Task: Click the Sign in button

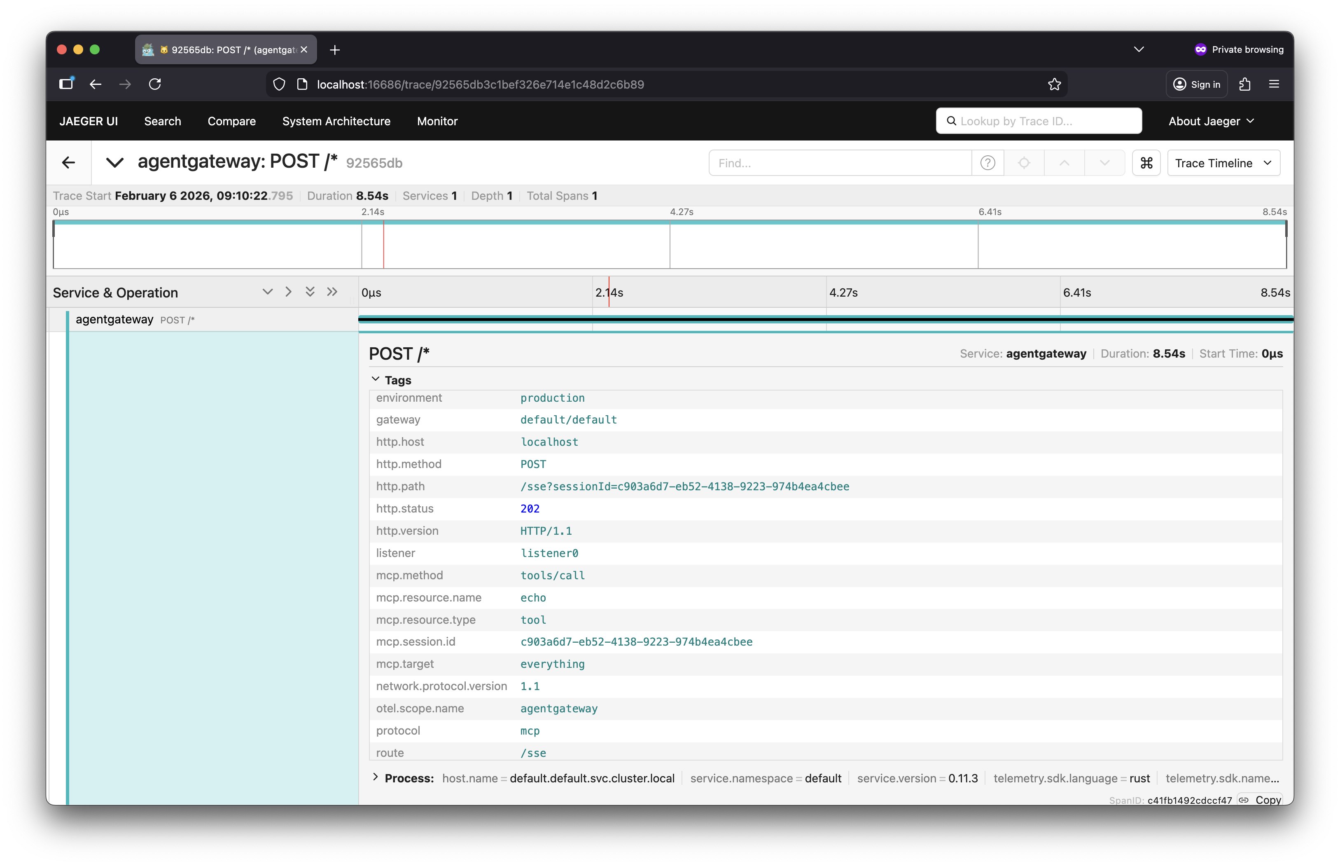Action: pos(1197,84)
